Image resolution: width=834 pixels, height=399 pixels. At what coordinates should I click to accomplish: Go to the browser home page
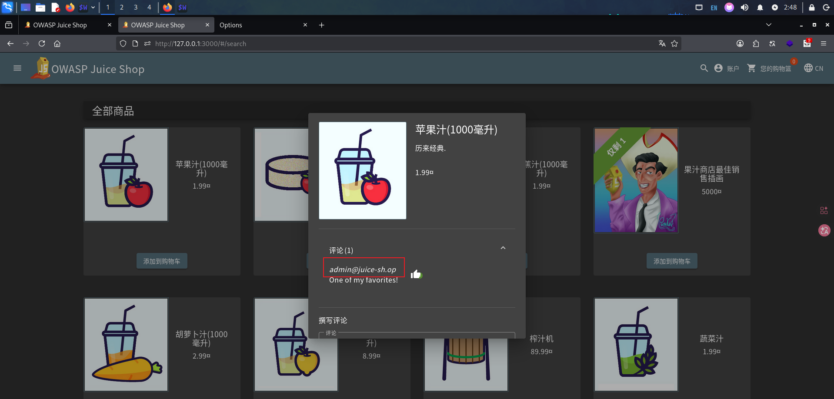57,43
